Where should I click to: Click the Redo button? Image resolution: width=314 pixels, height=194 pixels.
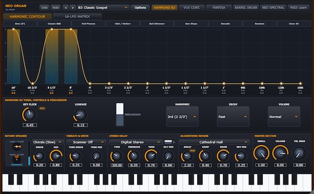click(x=55, y=8)
